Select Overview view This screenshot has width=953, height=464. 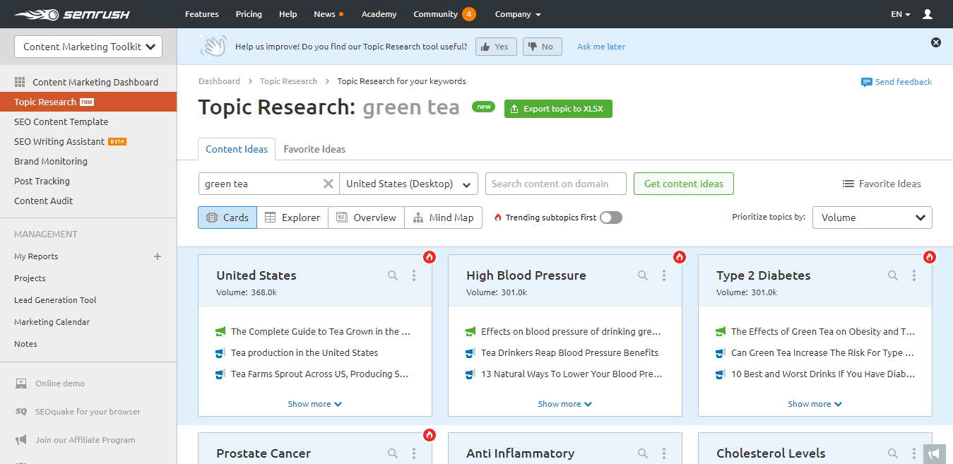tap(366, 218)
